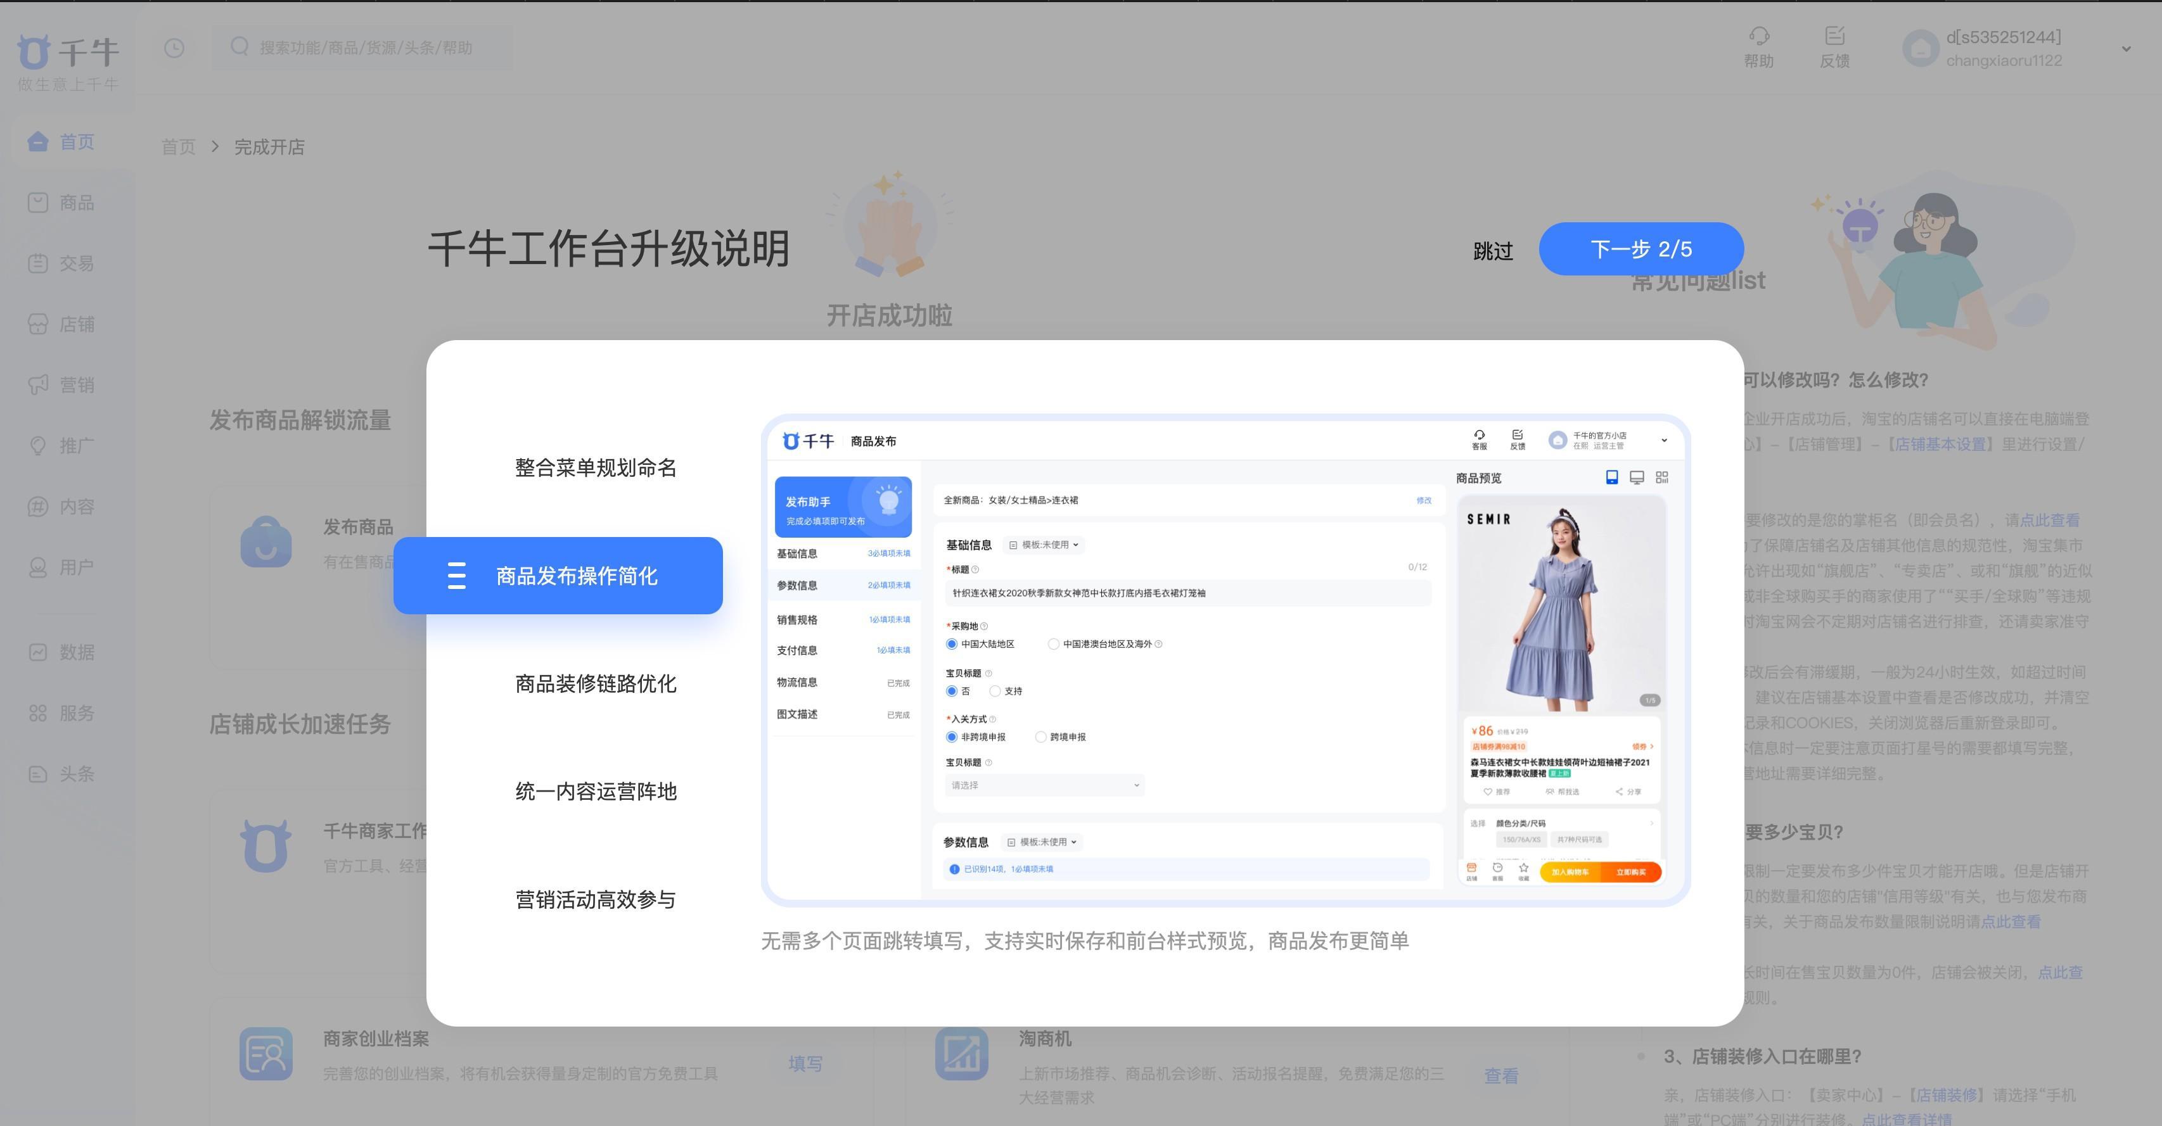Expand the account dropdown arrow
This screenshot has height=1126, width=2162.
click(2126, 49)
